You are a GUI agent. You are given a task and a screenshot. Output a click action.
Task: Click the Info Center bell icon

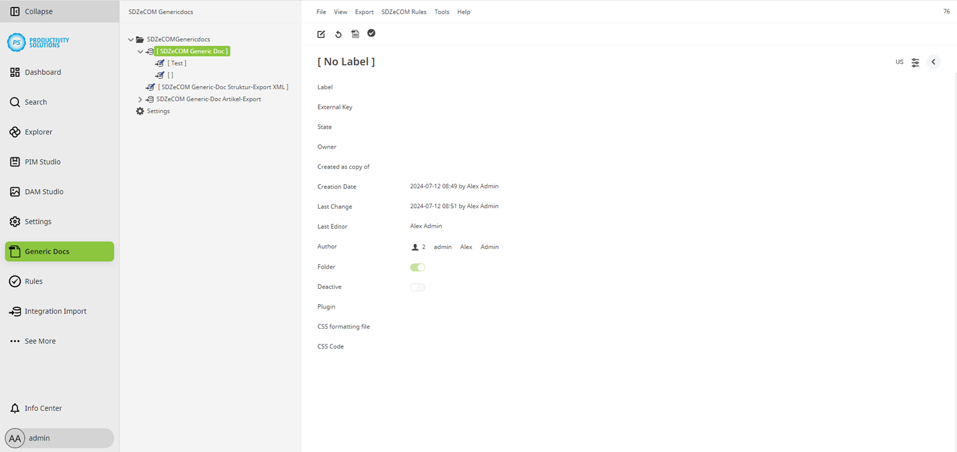pos(15,408)
